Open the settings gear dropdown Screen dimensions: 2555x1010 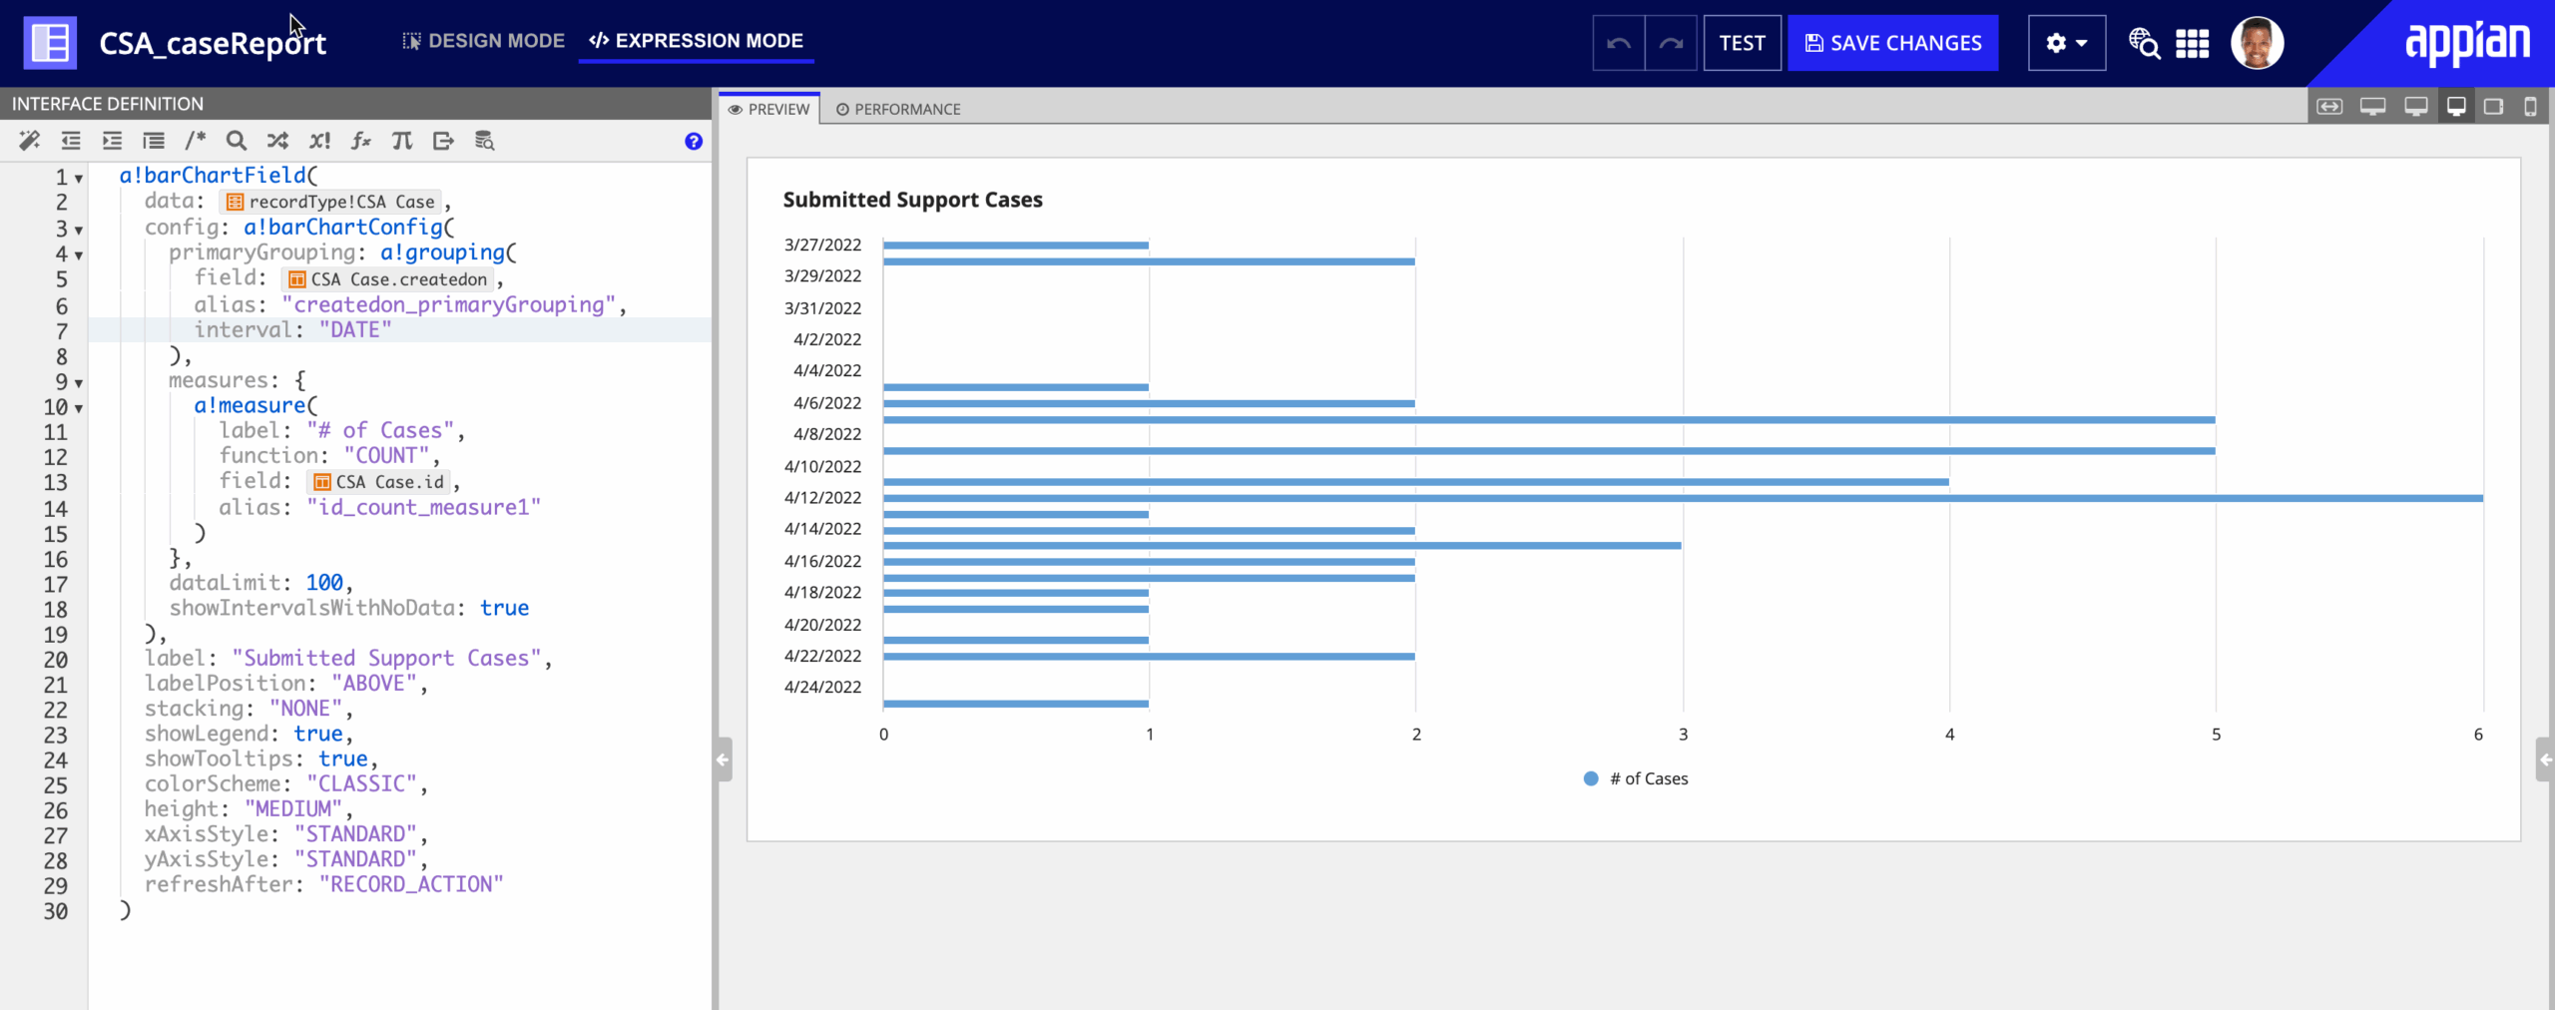2066,43
